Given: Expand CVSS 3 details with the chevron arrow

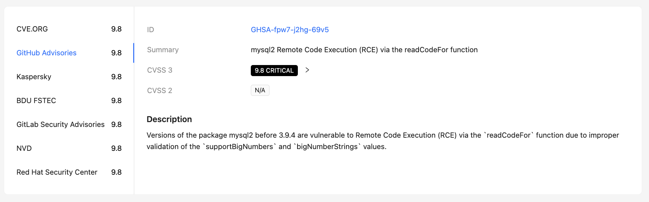Looking at the screenshot, I should (307, 70).
